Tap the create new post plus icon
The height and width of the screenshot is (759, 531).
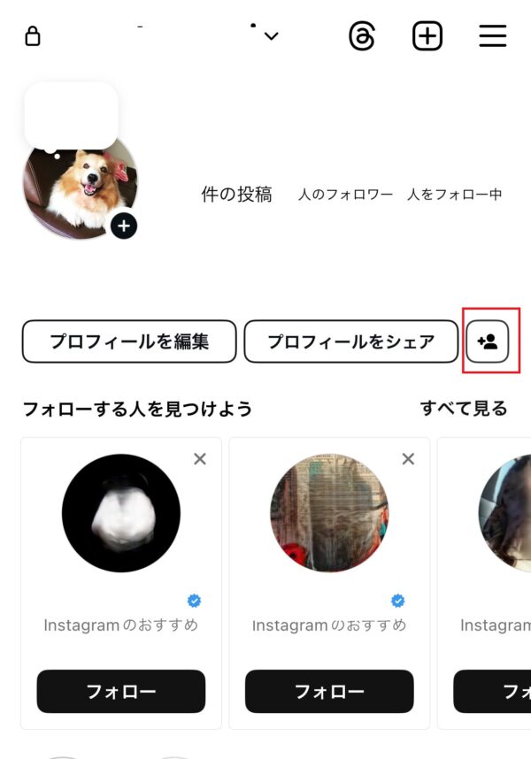tap(427, 35)
